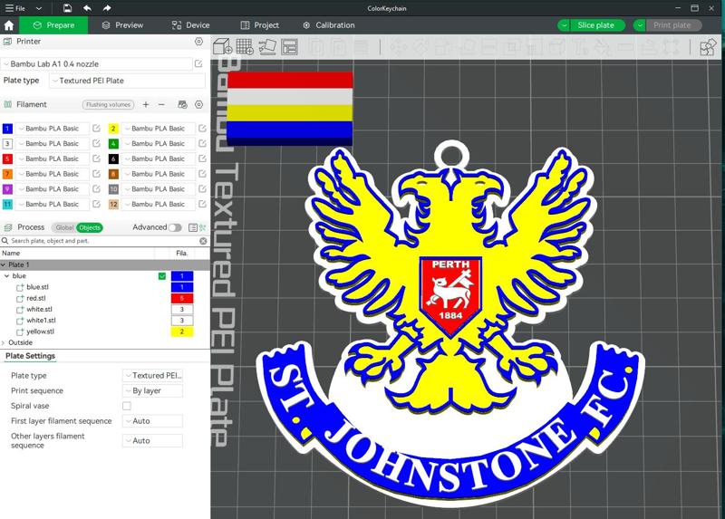Open filament 4 Bambu PLA Basic dropdown

[158, 144]
